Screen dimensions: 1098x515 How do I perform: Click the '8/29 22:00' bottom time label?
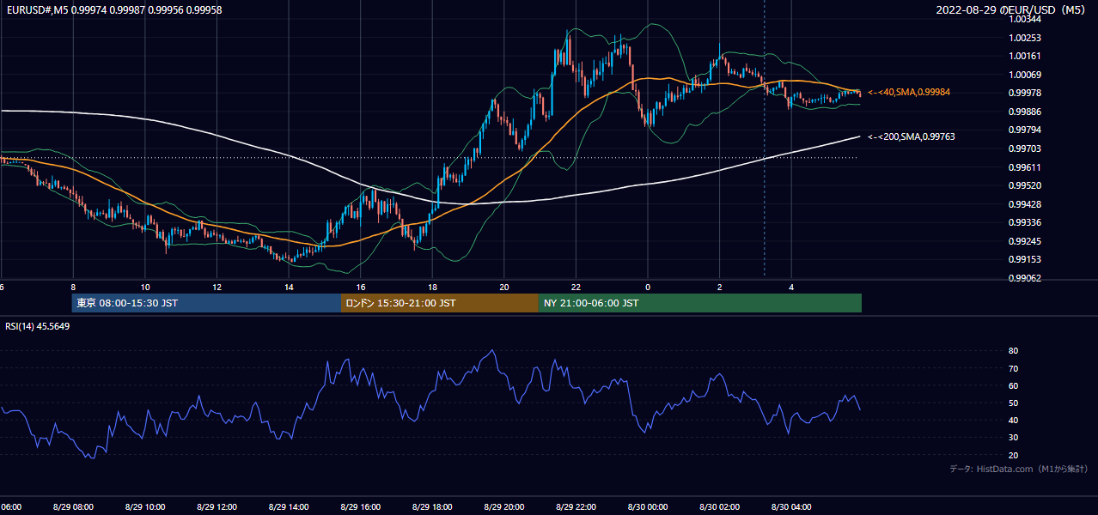click(x=575, y=506)
